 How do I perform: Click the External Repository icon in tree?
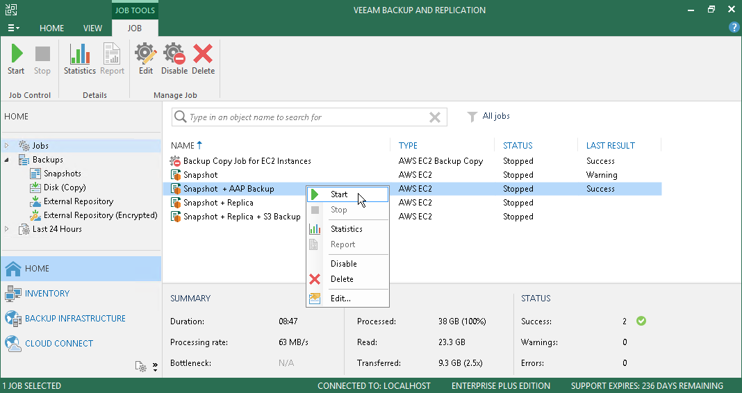click(x=35, y=201)
